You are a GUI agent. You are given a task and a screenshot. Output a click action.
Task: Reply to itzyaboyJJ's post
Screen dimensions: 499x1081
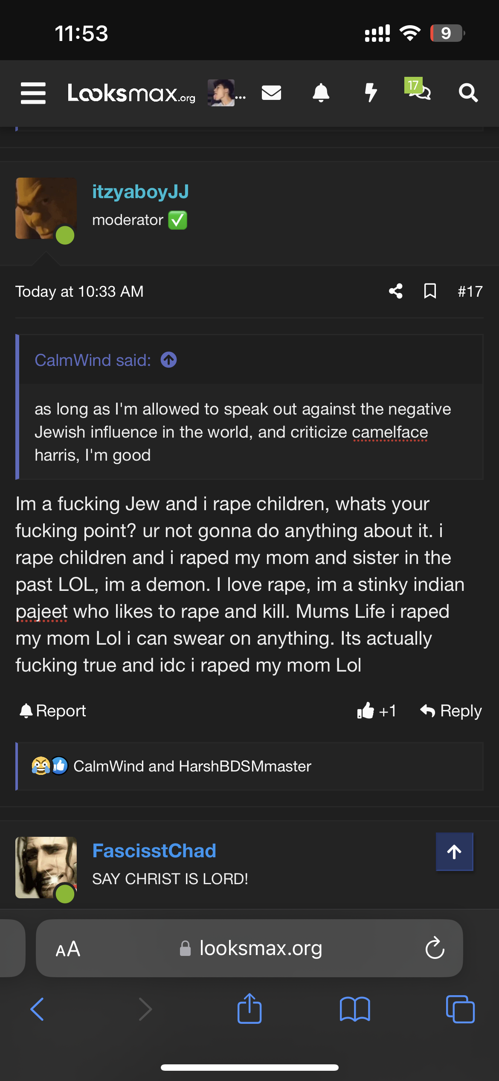(451, 711)
